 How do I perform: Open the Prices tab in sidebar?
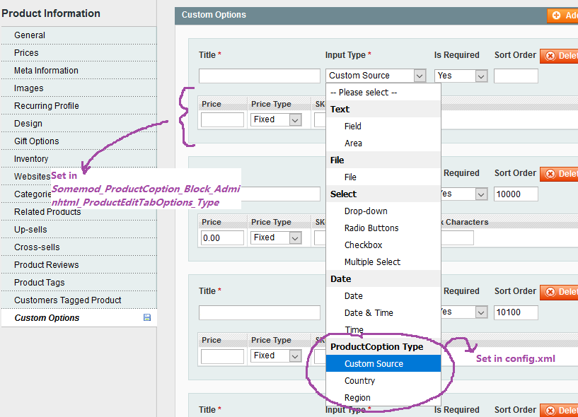pos(26,53)
